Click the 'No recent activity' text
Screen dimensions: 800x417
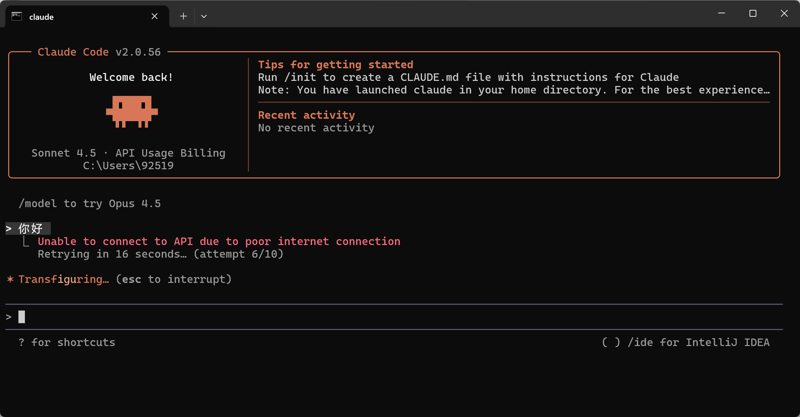pos(316,128)
